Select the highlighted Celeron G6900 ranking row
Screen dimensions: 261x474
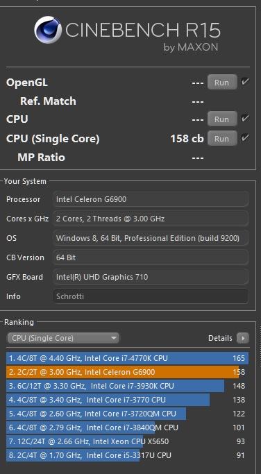127,372
